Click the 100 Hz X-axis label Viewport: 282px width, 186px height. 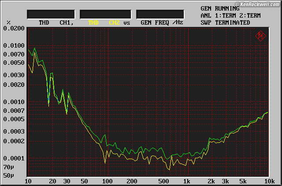point(108,181)
